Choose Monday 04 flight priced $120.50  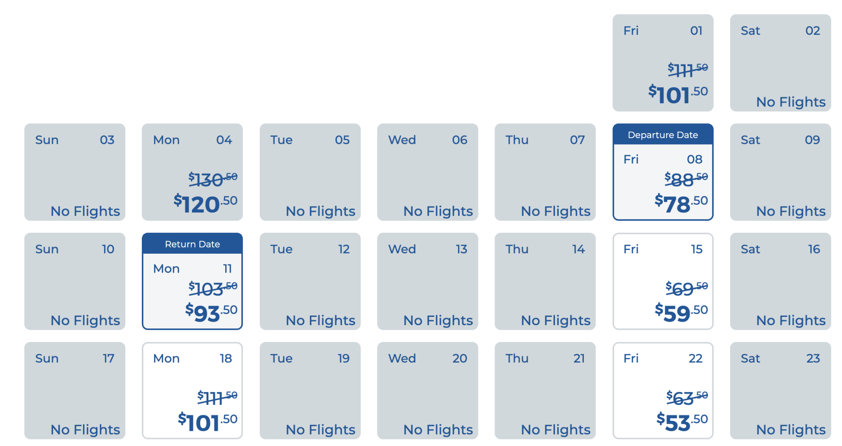click(x=192, y=172)
